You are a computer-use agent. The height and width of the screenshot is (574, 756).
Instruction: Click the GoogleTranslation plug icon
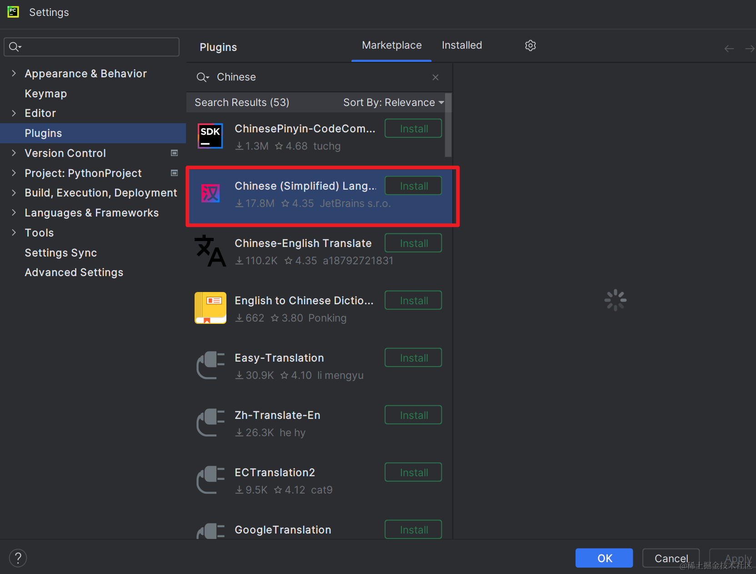pos(210,531)
